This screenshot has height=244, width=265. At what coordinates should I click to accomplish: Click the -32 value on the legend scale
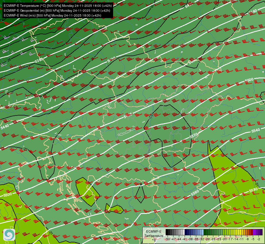(x=202, y=239)
